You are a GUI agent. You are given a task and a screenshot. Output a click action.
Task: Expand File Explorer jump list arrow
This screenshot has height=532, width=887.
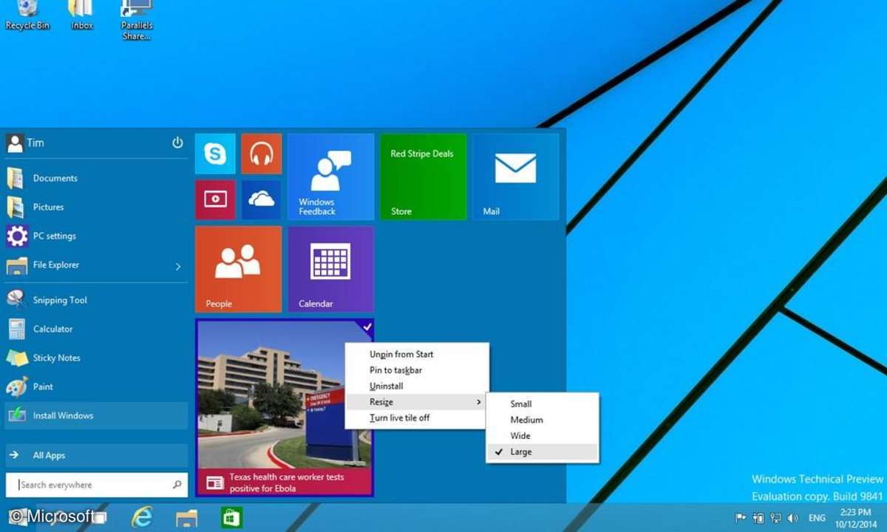[178, 266]
